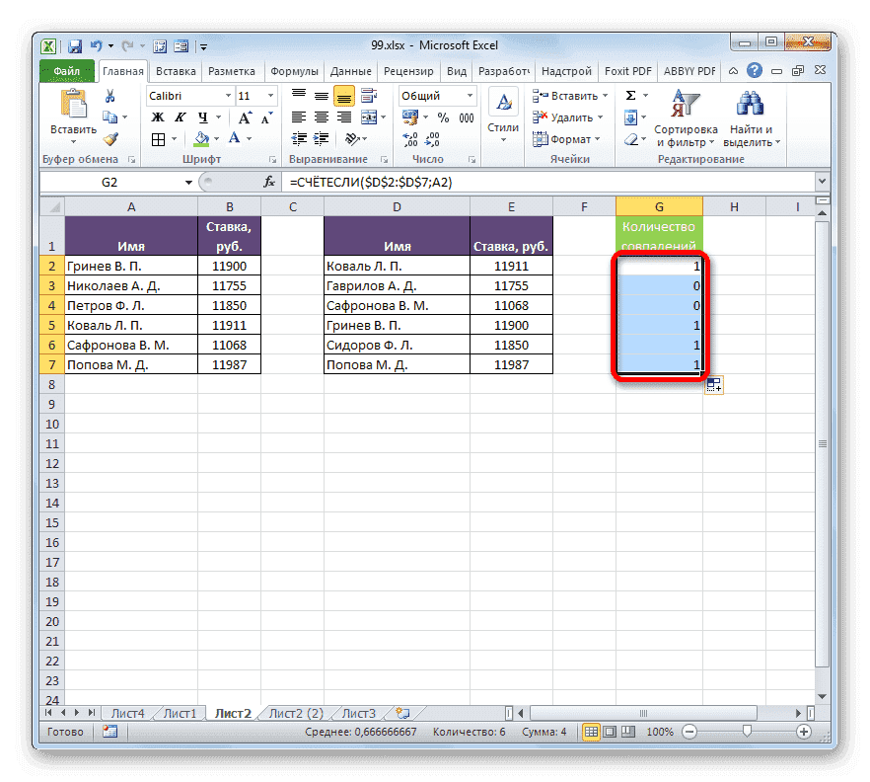This screenshot has width=870, height=782.
Task: Open the fill color dropdown arrow
Action: click(215, 138)
